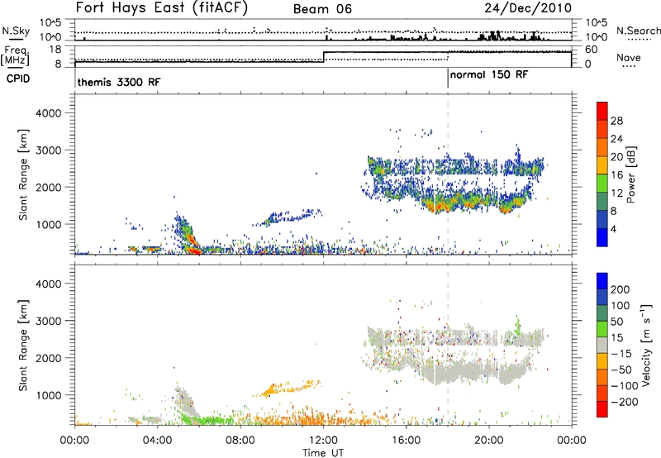
Task: Click the 'Slant Range [km]' label of power panel
Action: point(23,174)
